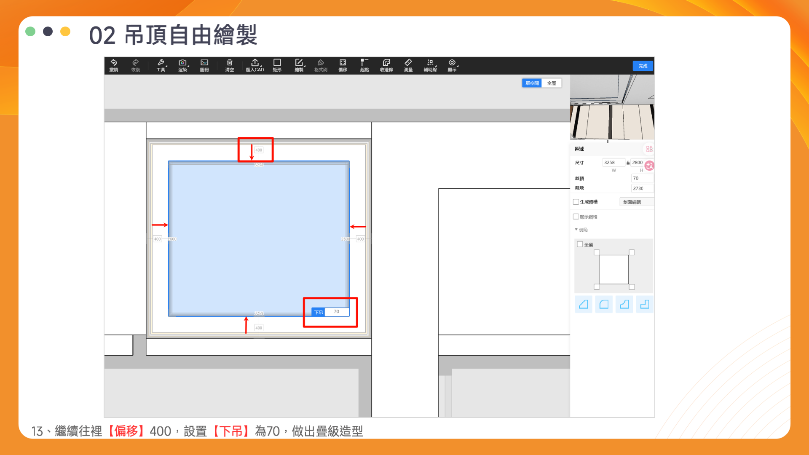Check the 全選 corners checkbox
Screen dimensions: 809x455
coord(580,244)
